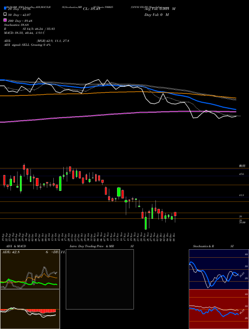
Task: Click the blue 20 Day legend swatch
Action: [x=5, y=8]
